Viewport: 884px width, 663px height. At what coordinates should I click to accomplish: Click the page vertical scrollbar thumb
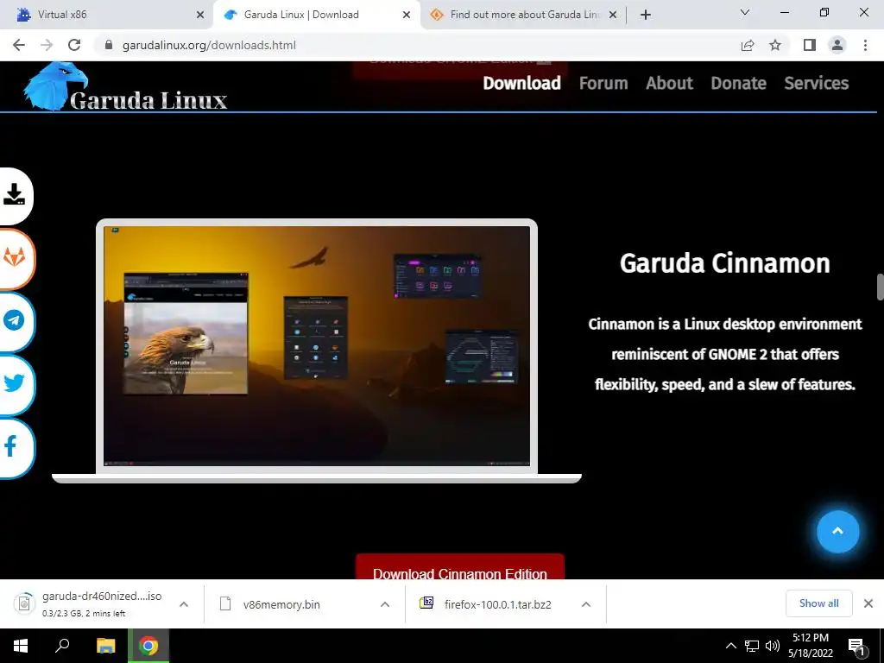tap(880, 287)
